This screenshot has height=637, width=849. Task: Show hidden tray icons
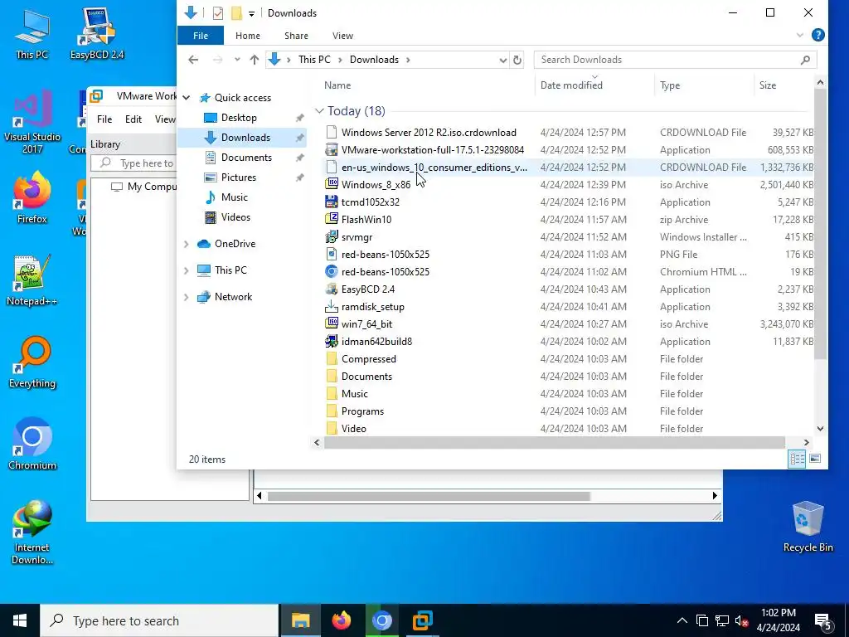coord(682,621)
